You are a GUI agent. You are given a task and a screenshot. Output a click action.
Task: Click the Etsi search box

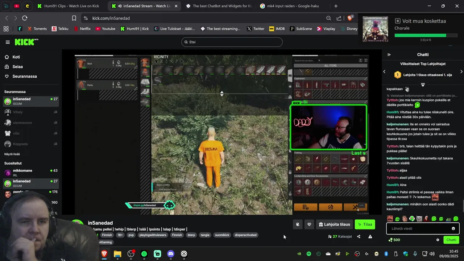click(x=232, y=42)
